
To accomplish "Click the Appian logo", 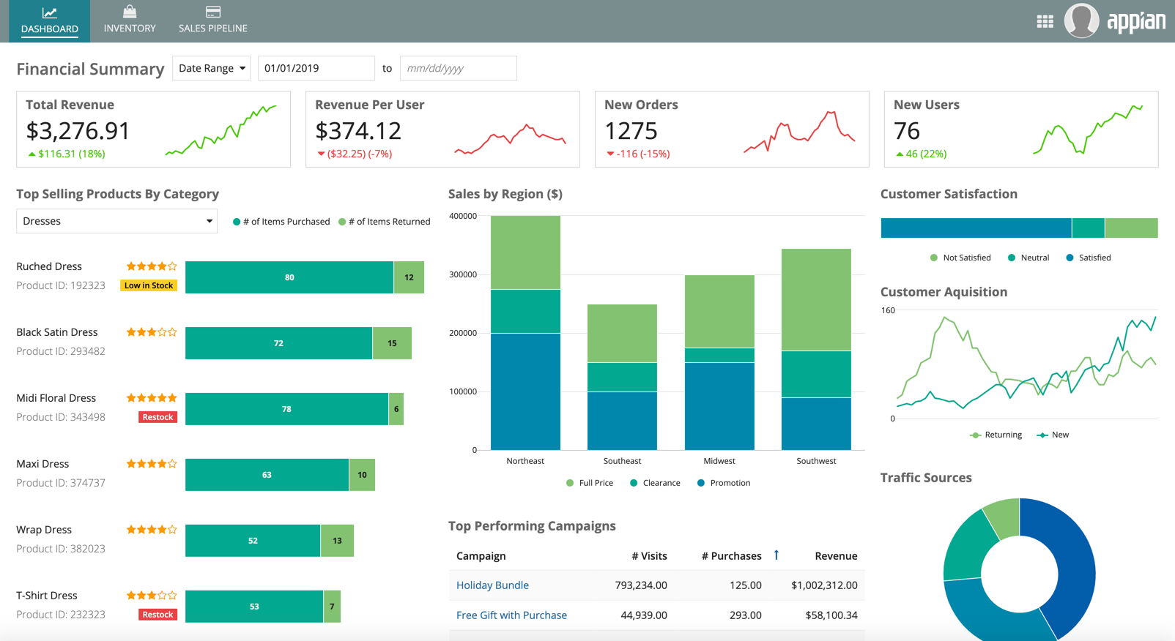I will tap(1135, 21).
